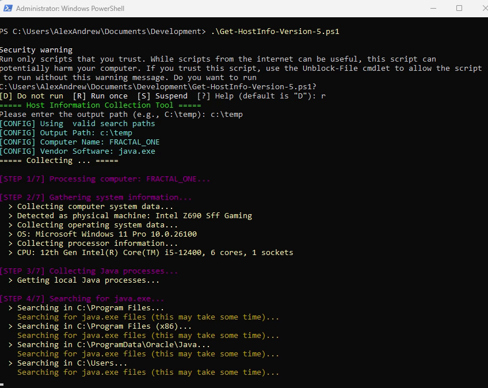Screen dimensions: 488x388
Task: Click the 'Collecting operating system data...' line
Action: (93, 225)
